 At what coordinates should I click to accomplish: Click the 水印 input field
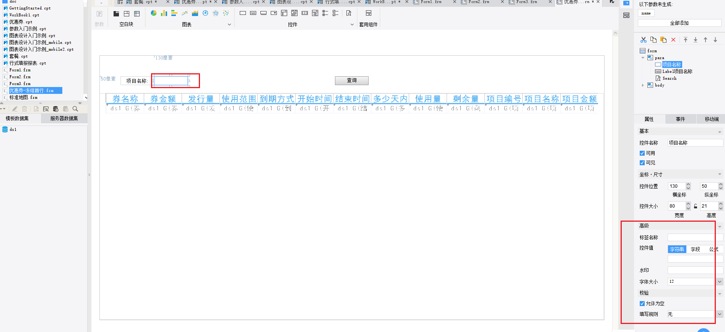(x=695, y=270)
